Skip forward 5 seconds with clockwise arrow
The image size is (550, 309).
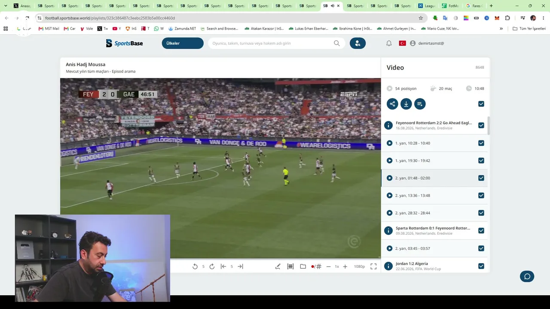(x=212, y=267)
